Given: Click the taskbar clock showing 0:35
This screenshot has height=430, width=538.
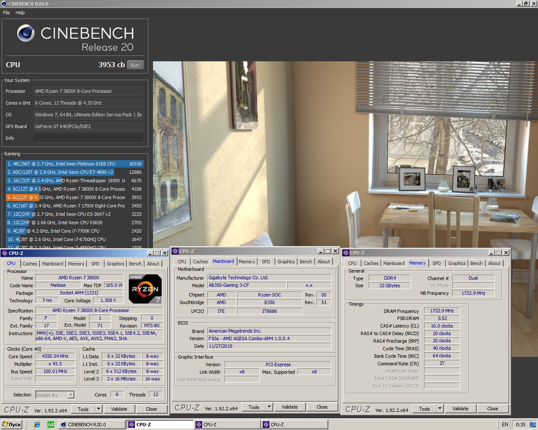Looking at the screenshot, I should click(520, 425).
